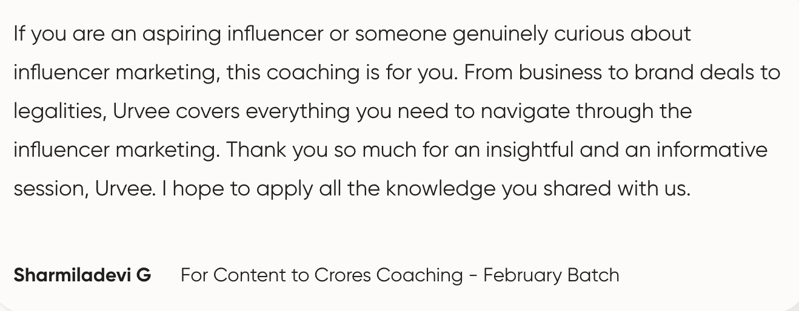799x311 pixels.
Task: Click the word 'Coaching' in the batch label
Action: point(420,275)
